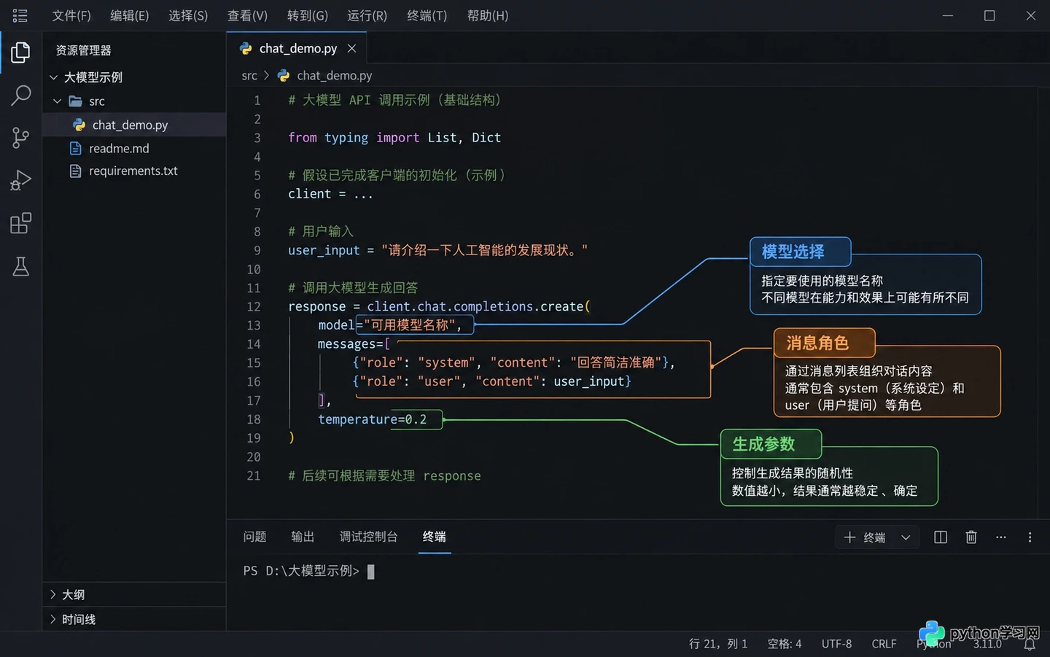Open the 查看(V) menu
This screenshot has width=1050, height=657.
pyautogui.click(x=247, y=15)
